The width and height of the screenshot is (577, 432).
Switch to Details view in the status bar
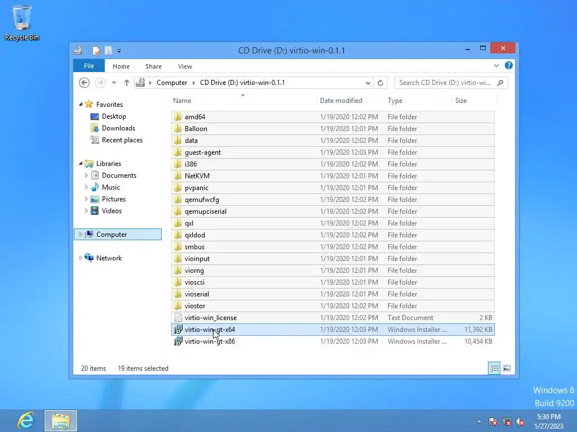494,368
